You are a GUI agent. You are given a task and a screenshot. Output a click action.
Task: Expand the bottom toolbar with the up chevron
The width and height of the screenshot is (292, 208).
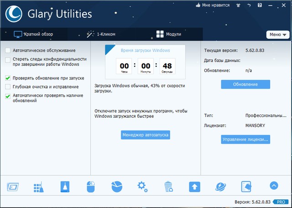coord(274,186)
